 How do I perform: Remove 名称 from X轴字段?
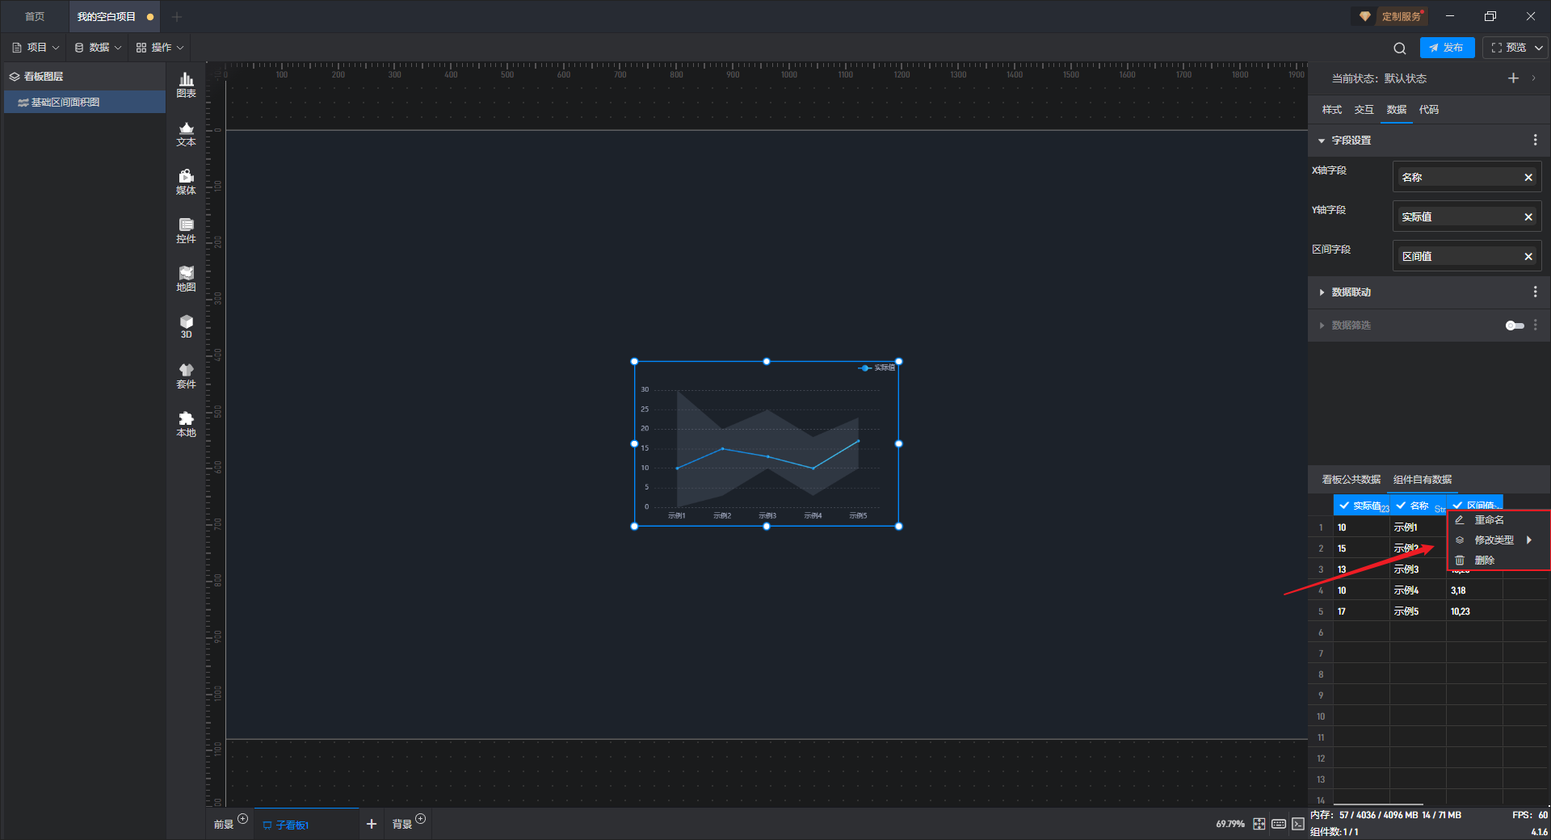(x=1528, y=178)
